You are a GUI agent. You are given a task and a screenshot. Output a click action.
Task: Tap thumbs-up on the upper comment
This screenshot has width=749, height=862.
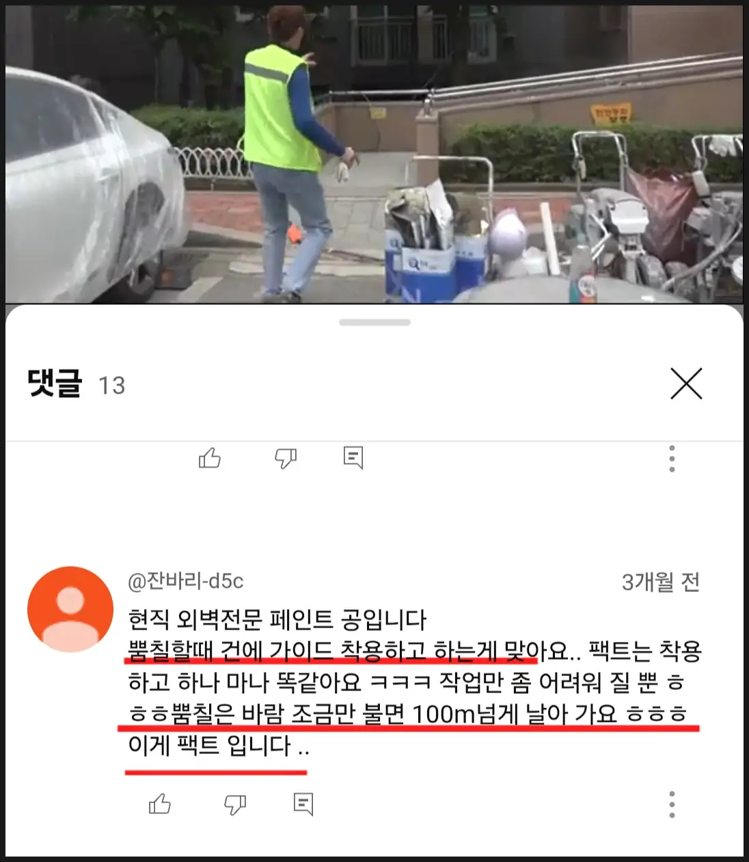[x=210, y=458]
